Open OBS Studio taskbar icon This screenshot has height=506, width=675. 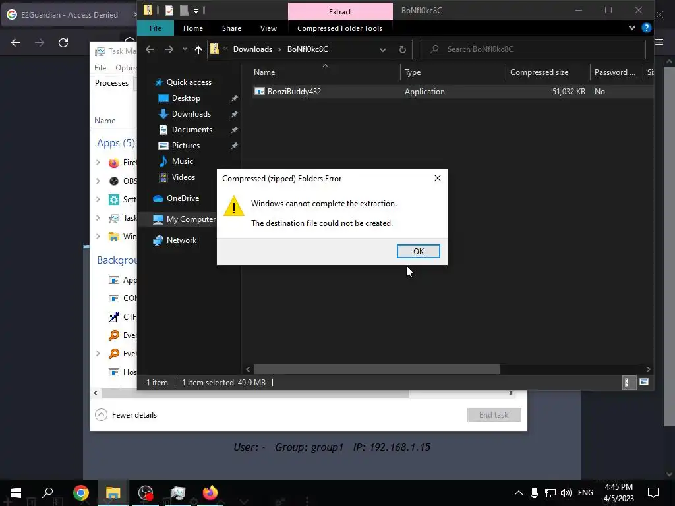(146, 493)
